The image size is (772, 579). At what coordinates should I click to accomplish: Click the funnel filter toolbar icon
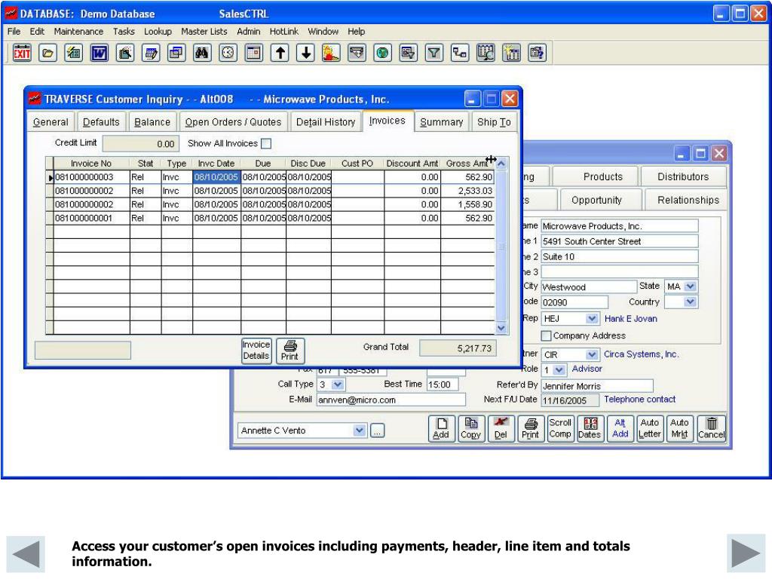(x=433, y=53)
